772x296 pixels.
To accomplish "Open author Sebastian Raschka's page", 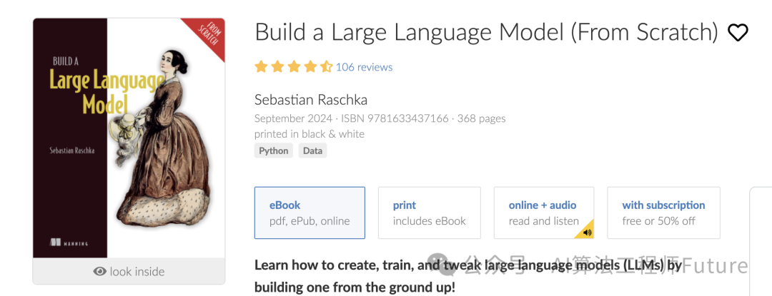I will [311, 100].
